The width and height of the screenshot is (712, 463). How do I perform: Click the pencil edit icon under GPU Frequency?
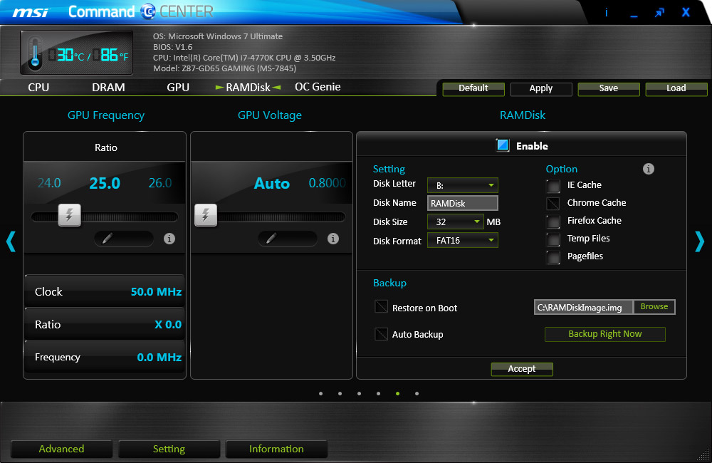click(108, 239)
